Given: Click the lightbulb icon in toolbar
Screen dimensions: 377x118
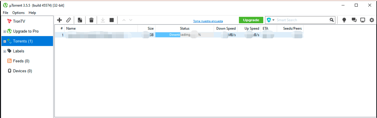Looking at the screenshot, I should tap(344, 20).
